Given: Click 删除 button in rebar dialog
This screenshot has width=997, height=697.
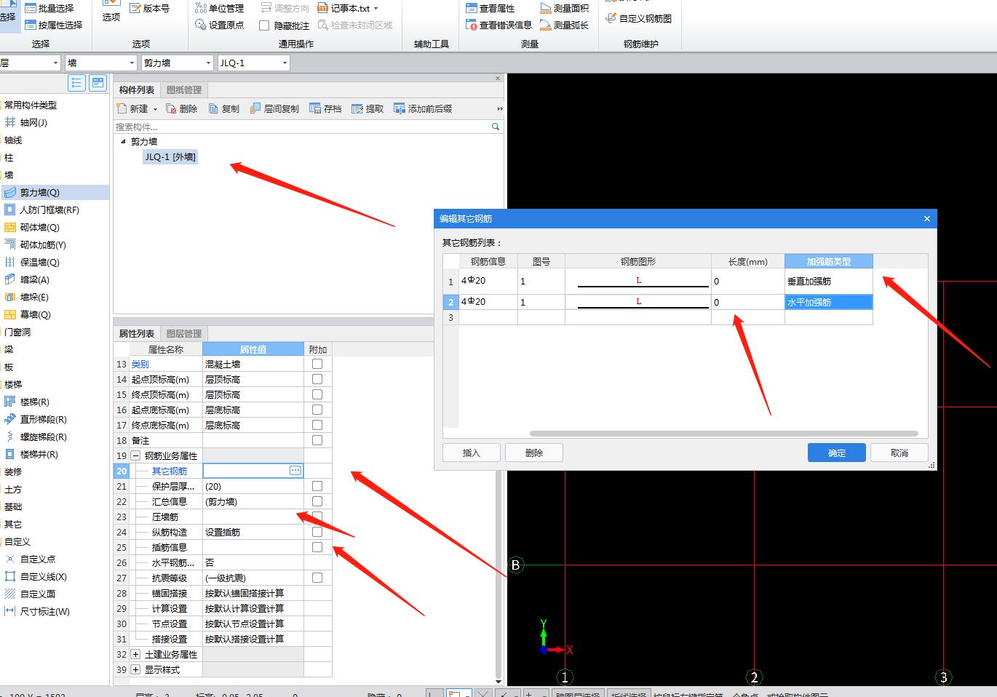Looking at the screenshot, I should [x=534, y=453].
